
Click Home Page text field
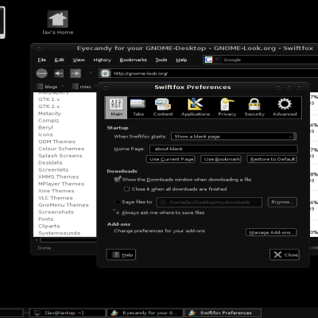(223, 149)
